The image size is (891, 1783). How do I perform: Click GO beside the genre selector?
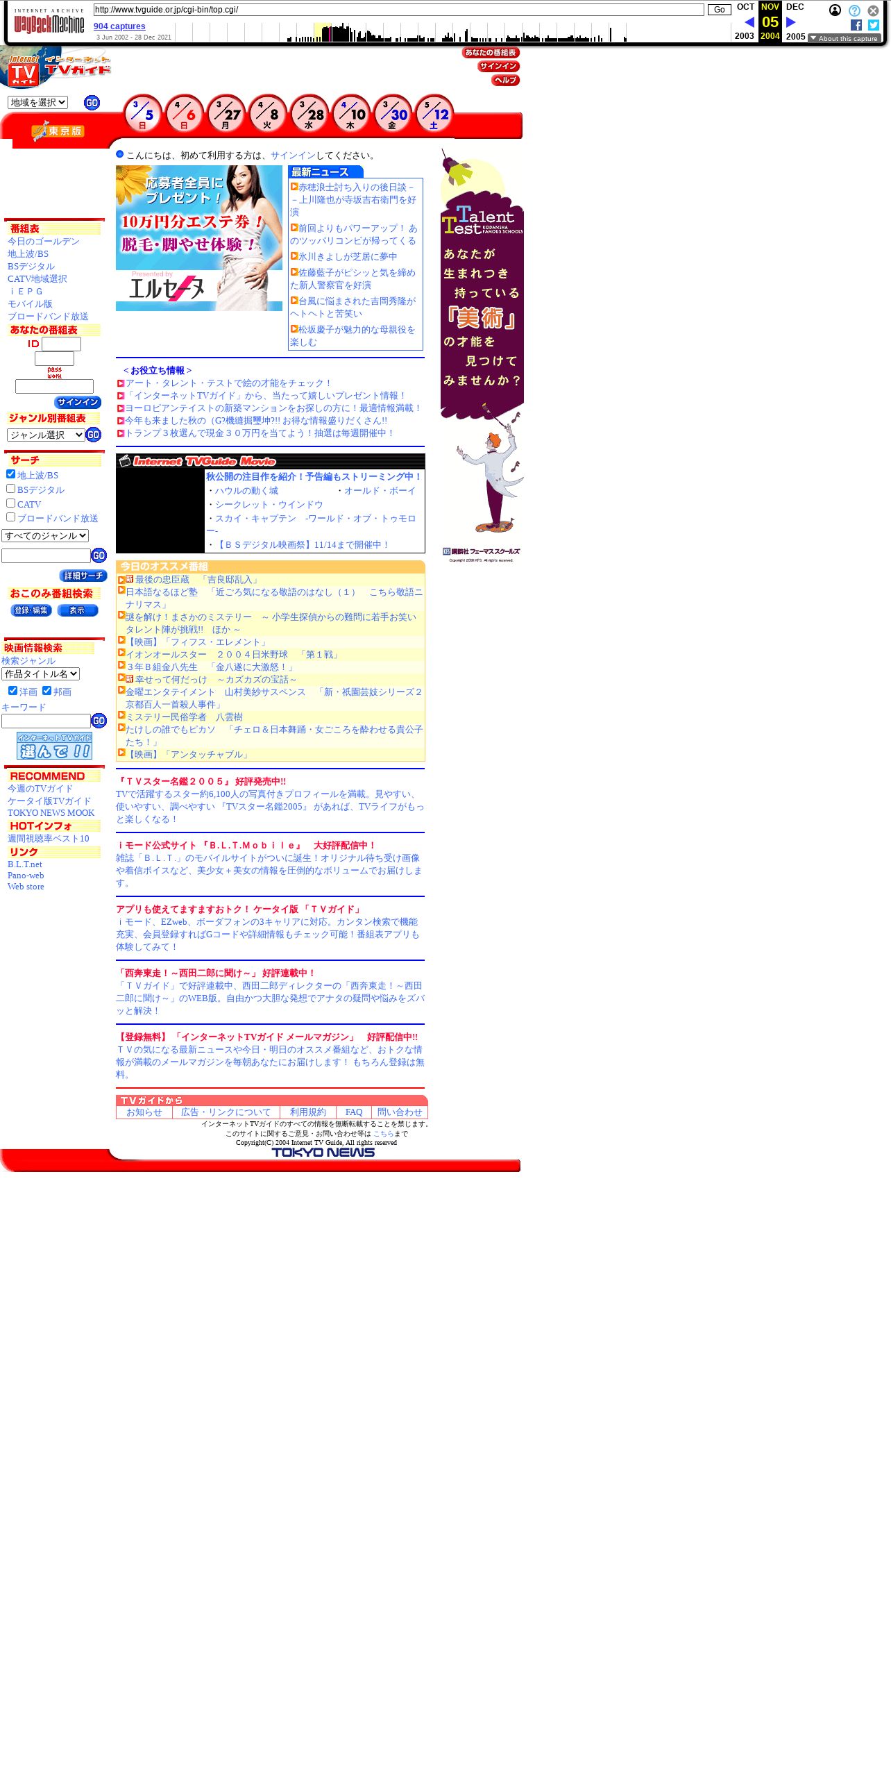point(94,435)
